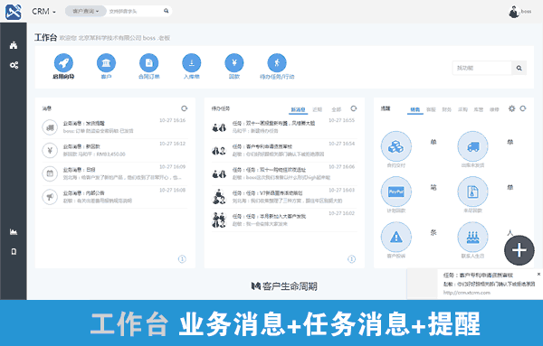Screen dimensions: 543x346
Task: Click the rocket startup wizard icon
Action: (x=63, y=63)
